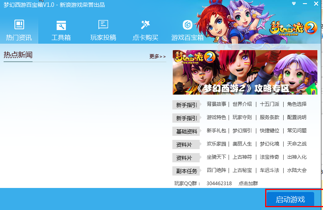Open the 坐骑天下 link
323x210 pixels.
point(216,157)
